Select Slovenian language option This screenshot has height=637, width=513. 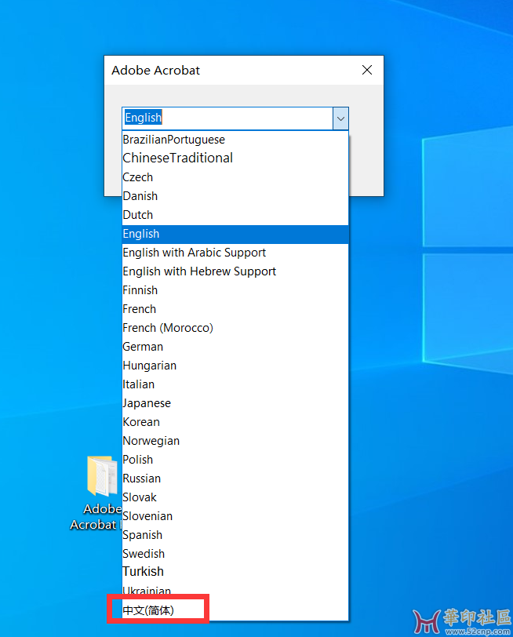235,516
